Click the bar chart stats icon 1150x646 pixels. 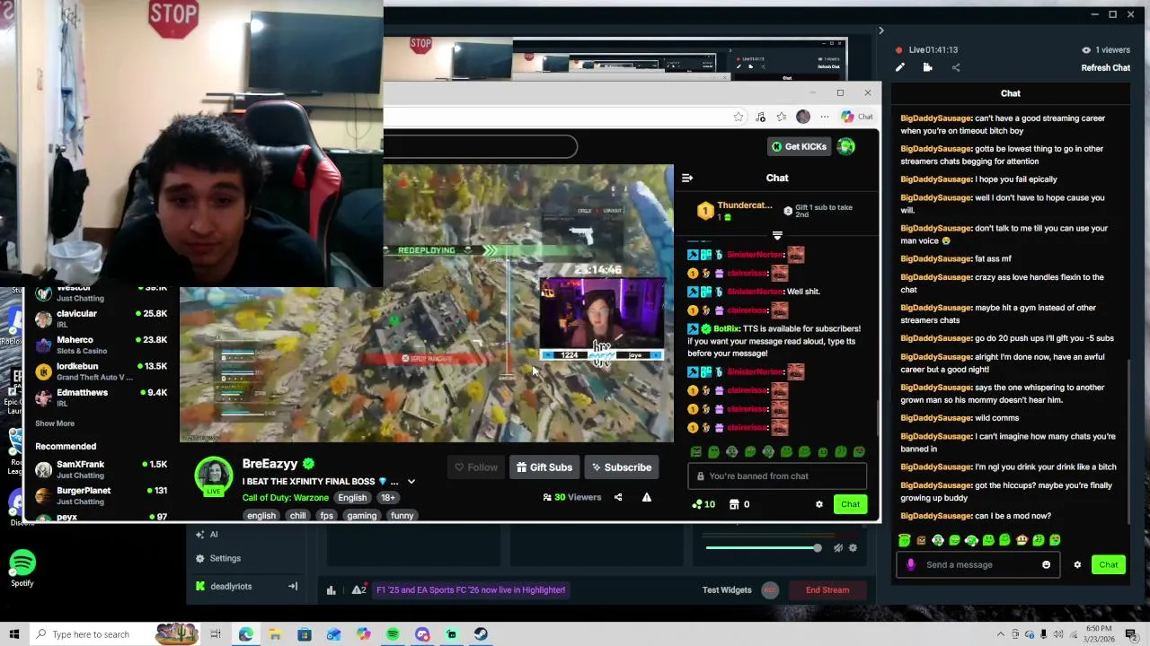331,589
